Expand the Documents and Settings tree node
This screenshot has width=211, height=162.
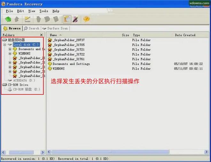point(10,49)
